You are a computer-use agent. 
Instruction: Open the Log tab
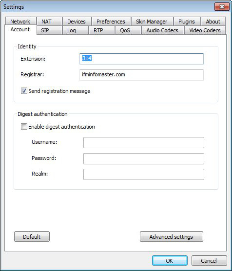[x=76, y=30]
